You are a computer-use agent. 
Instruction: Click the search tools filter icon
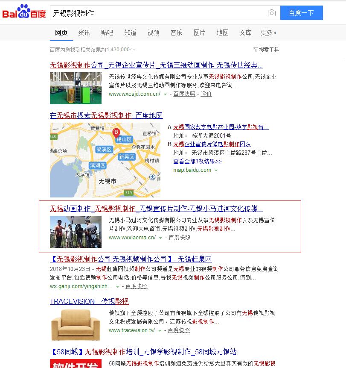coord(256,50)
